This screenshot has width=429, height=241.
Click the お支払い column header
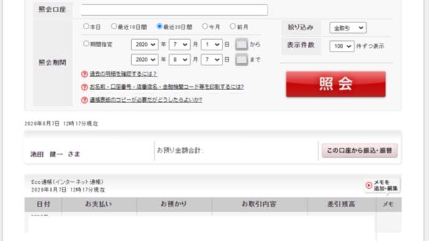[x=99, y=204]
